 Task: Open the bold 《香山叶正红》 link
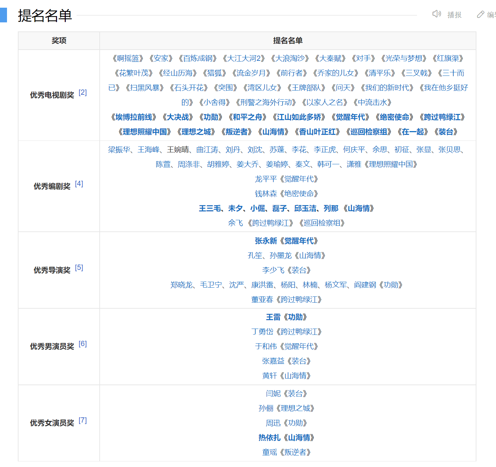(x=317, y=132)
